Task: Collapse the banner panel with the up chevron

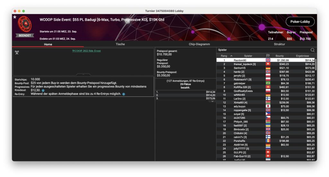Action: coord(83,74)
